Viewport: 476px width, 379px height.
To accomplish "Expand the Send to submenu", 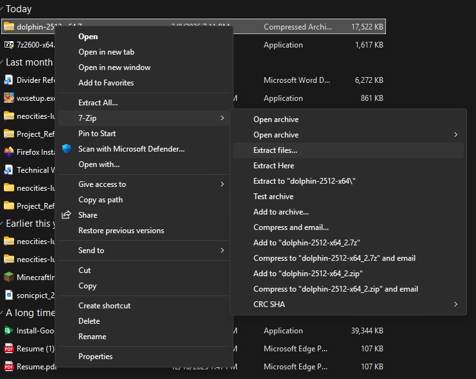I will point(223,251).
